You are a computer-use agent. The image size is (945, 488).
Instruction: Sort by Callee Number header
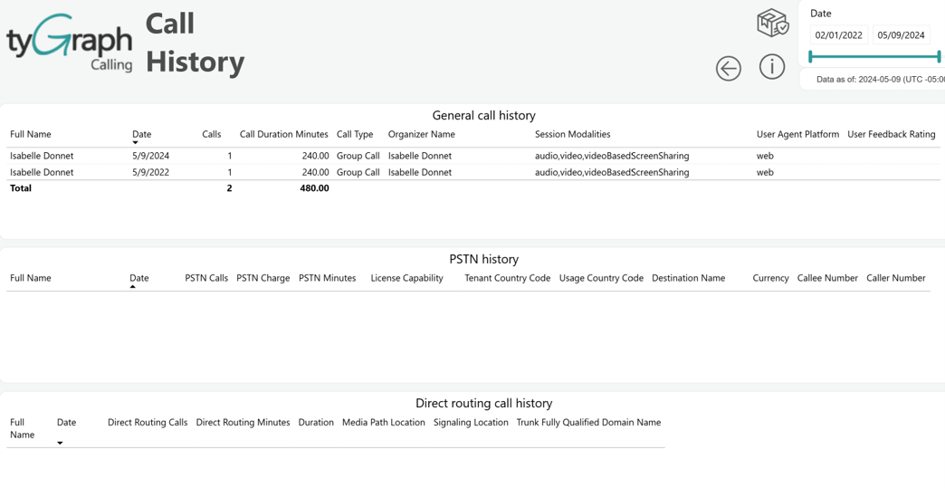(827, 278)
